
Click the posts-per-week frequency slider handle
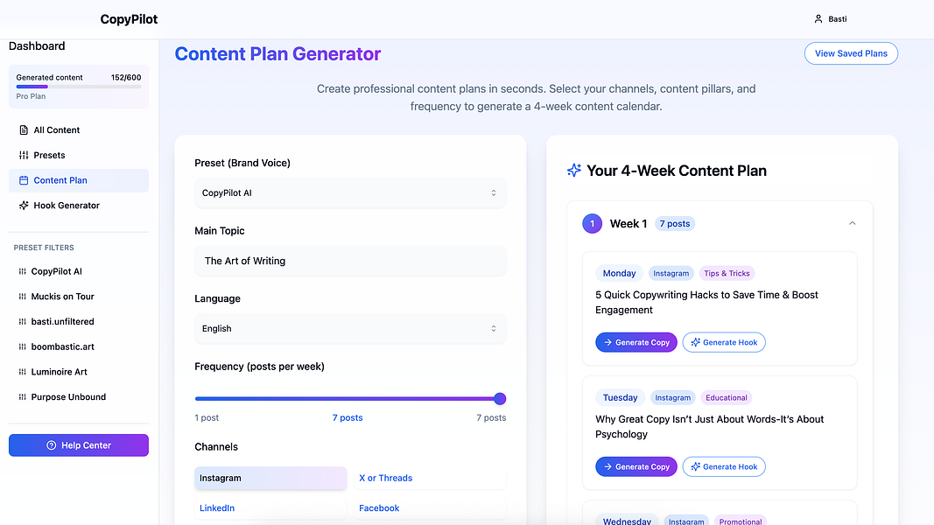[500, 399]
